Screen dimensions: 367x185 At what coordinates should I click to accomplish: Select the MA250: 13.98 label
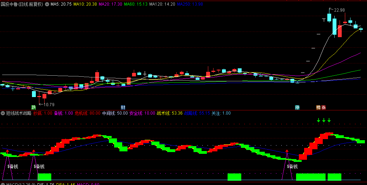click(190, 4)
